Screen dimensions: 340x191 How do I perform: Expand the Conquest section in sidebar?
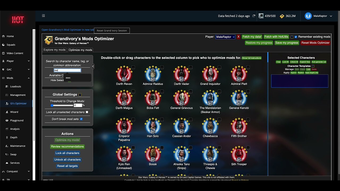[x=29, y=171]
